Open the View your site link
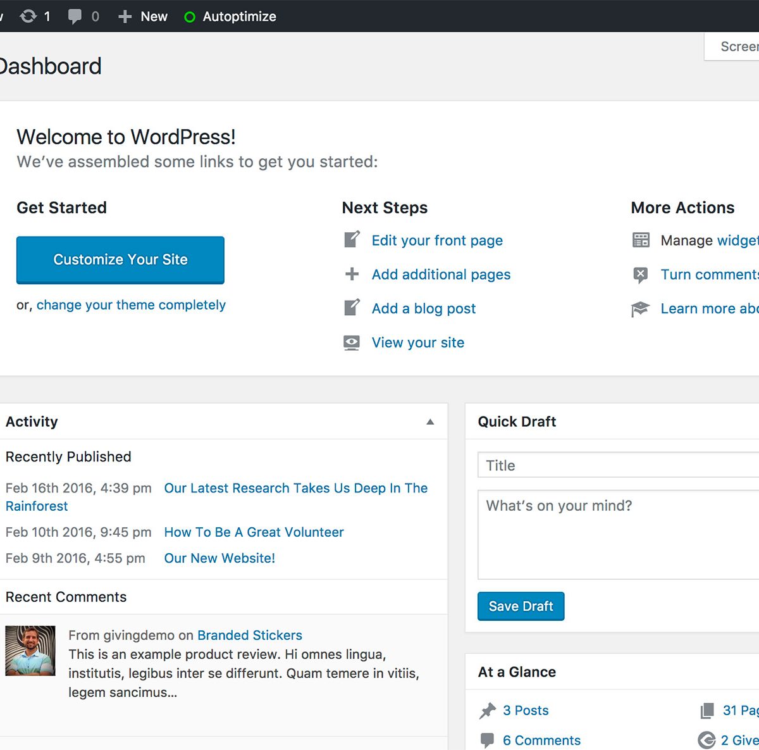Image resolution: width=759 pixels, height=750 pixels. point(418,342)
